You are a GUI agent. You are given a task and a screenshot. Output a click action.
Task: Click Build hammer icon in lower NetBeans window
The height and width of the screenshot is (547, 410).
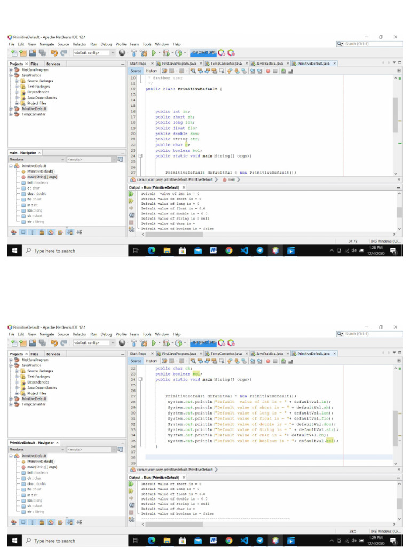point(134,343)
